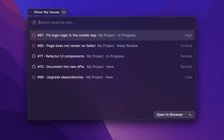Viewport: 224px width, 140px height.
Task: Click the status circle icon for issue #87
Action: [34, 35]
